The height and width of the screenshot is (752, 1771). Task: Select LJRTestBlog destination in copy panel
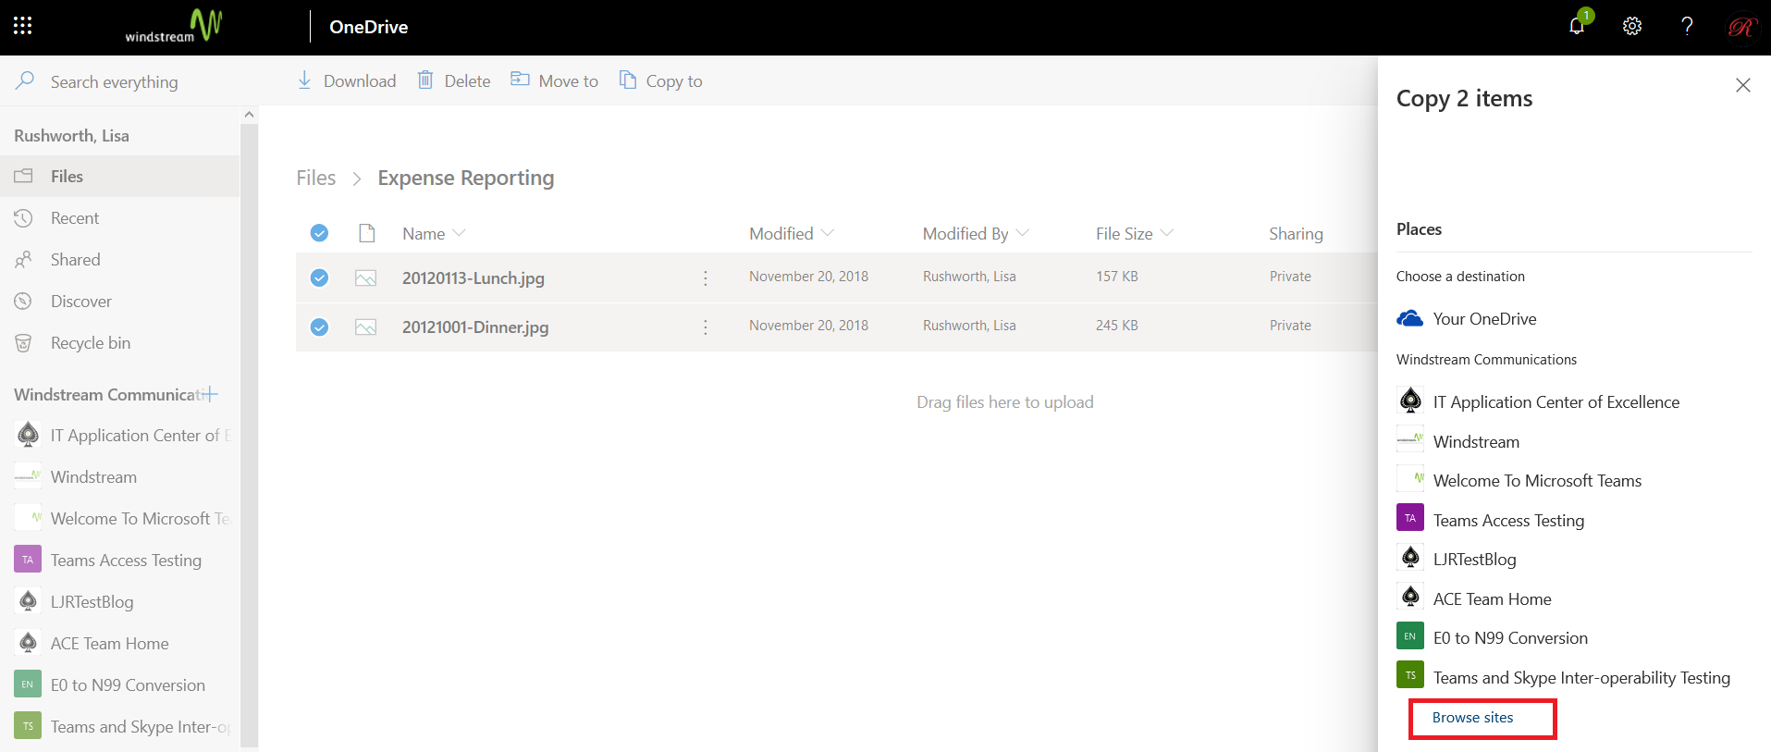coord(1457,559)
